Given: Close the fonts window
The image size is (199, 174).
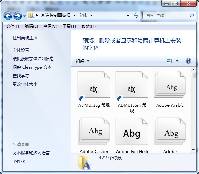Looking at the screenshot, I should pos(188,3).
